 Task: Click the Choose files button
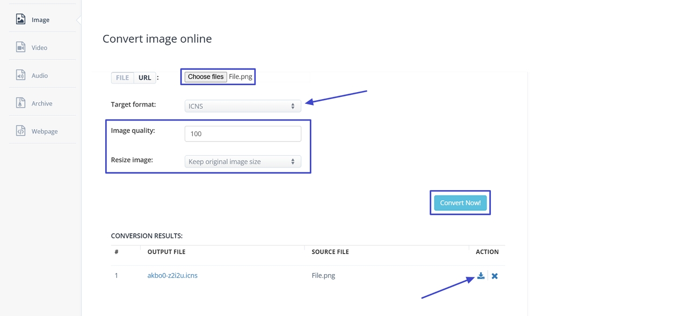pos(206,76)
